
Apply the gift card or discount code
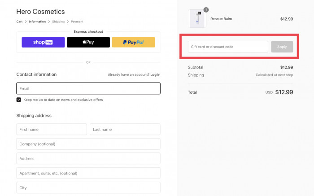coord(282,47)
